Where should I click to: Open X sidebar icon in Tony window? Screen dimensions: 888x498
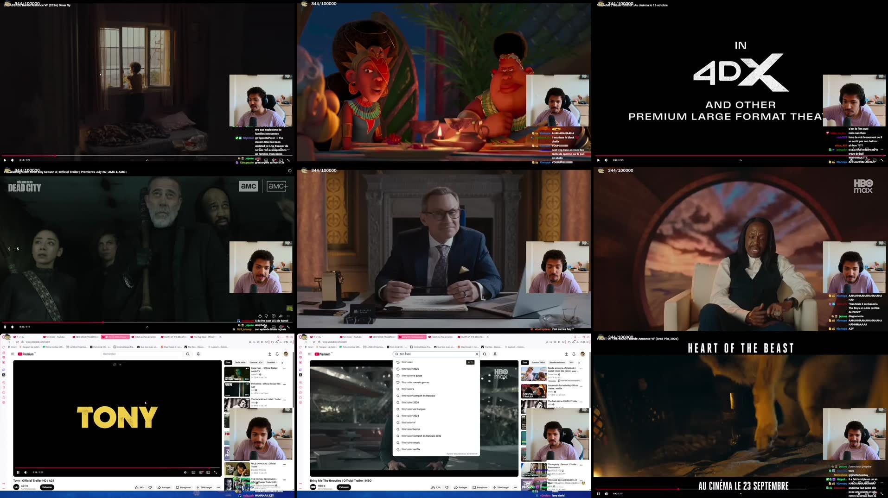click(x=4, y=375)
